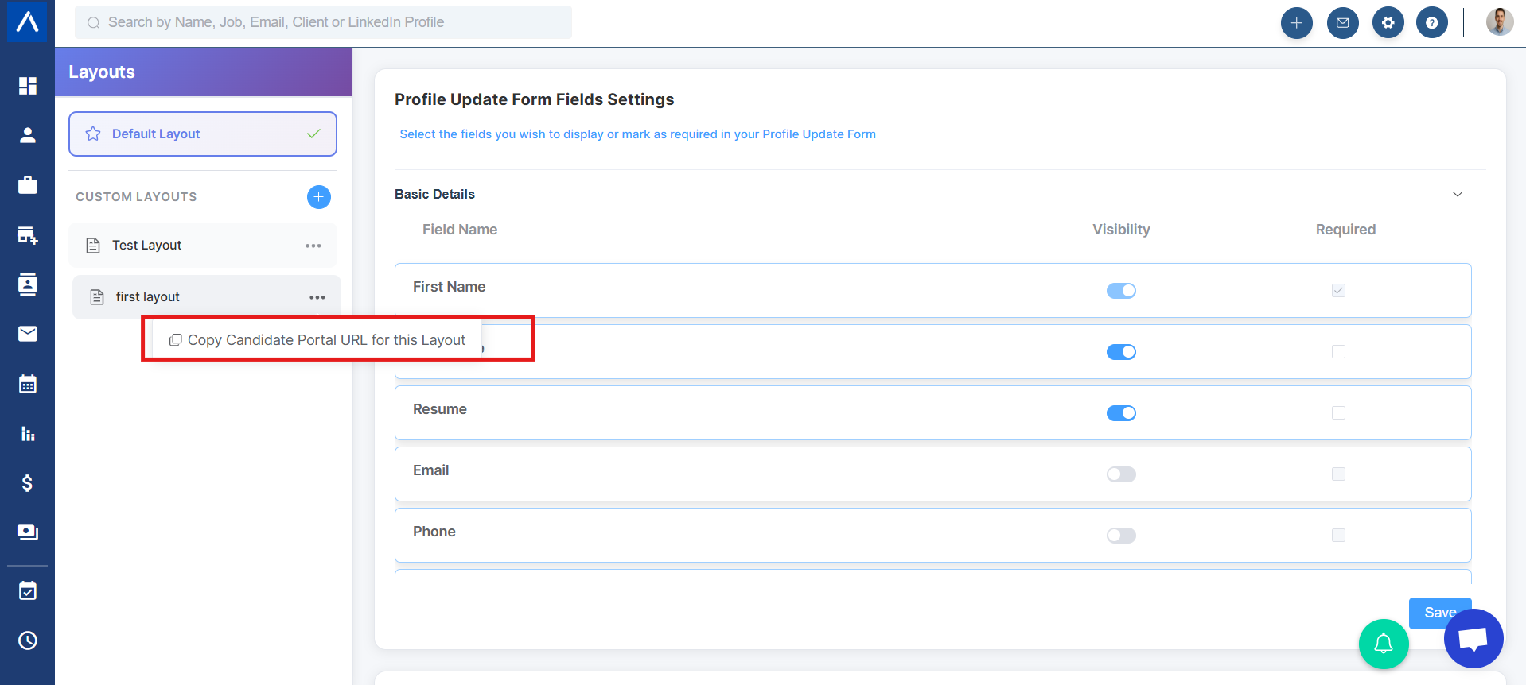Open the calendar sidebar icon

(x=28, y=385)
